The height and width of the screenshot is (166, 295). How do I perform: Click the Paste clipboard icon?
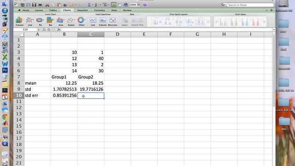tap(59, 5)
